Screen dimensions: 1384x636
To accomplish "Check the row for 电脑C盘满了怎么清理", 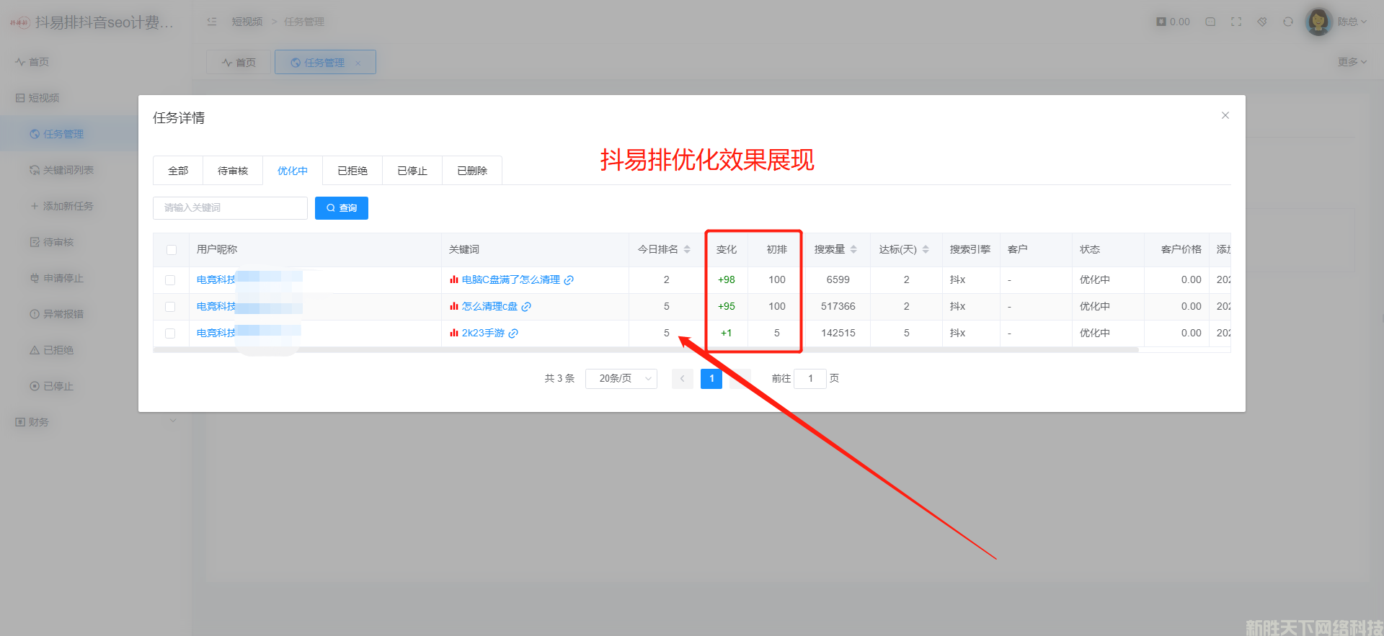I will [x=170, y=280].
